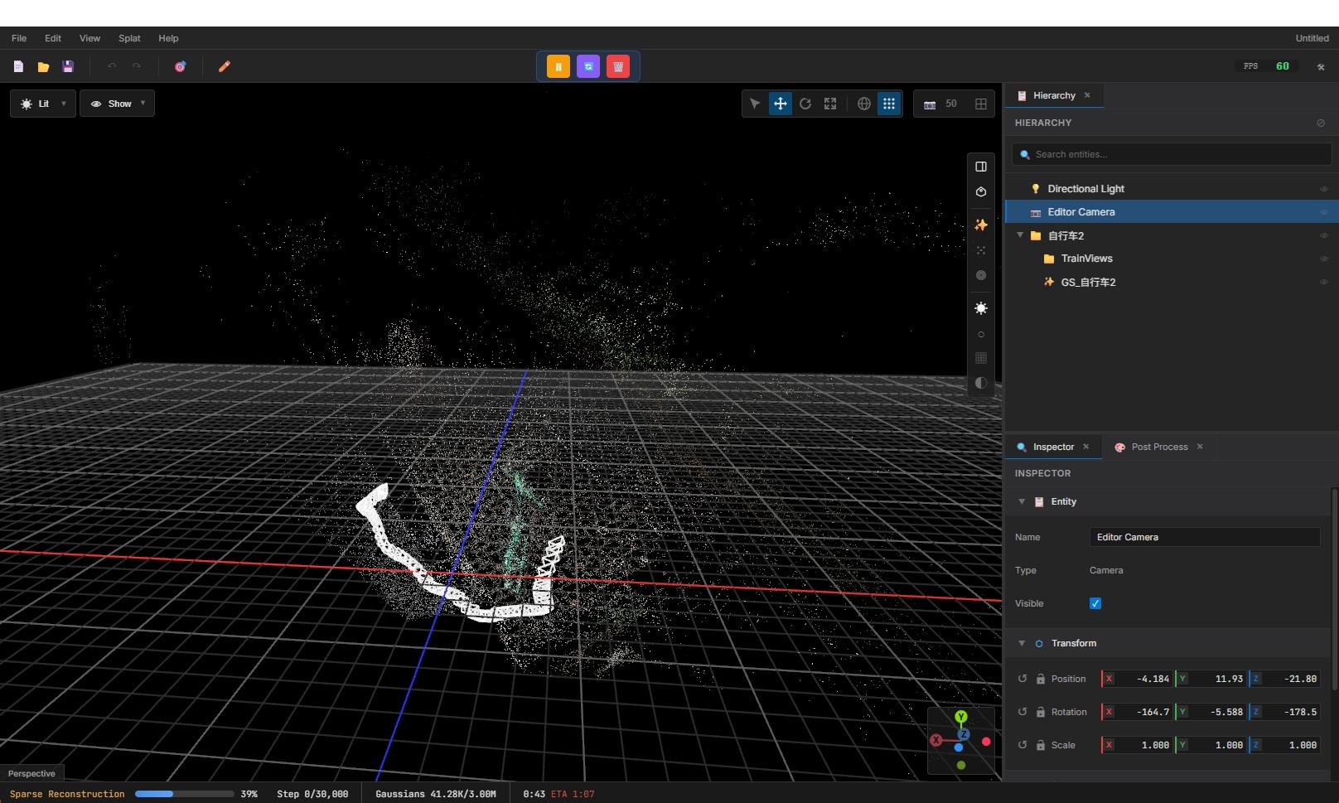Open the Lit shading mode dropdown

point(41,103)
